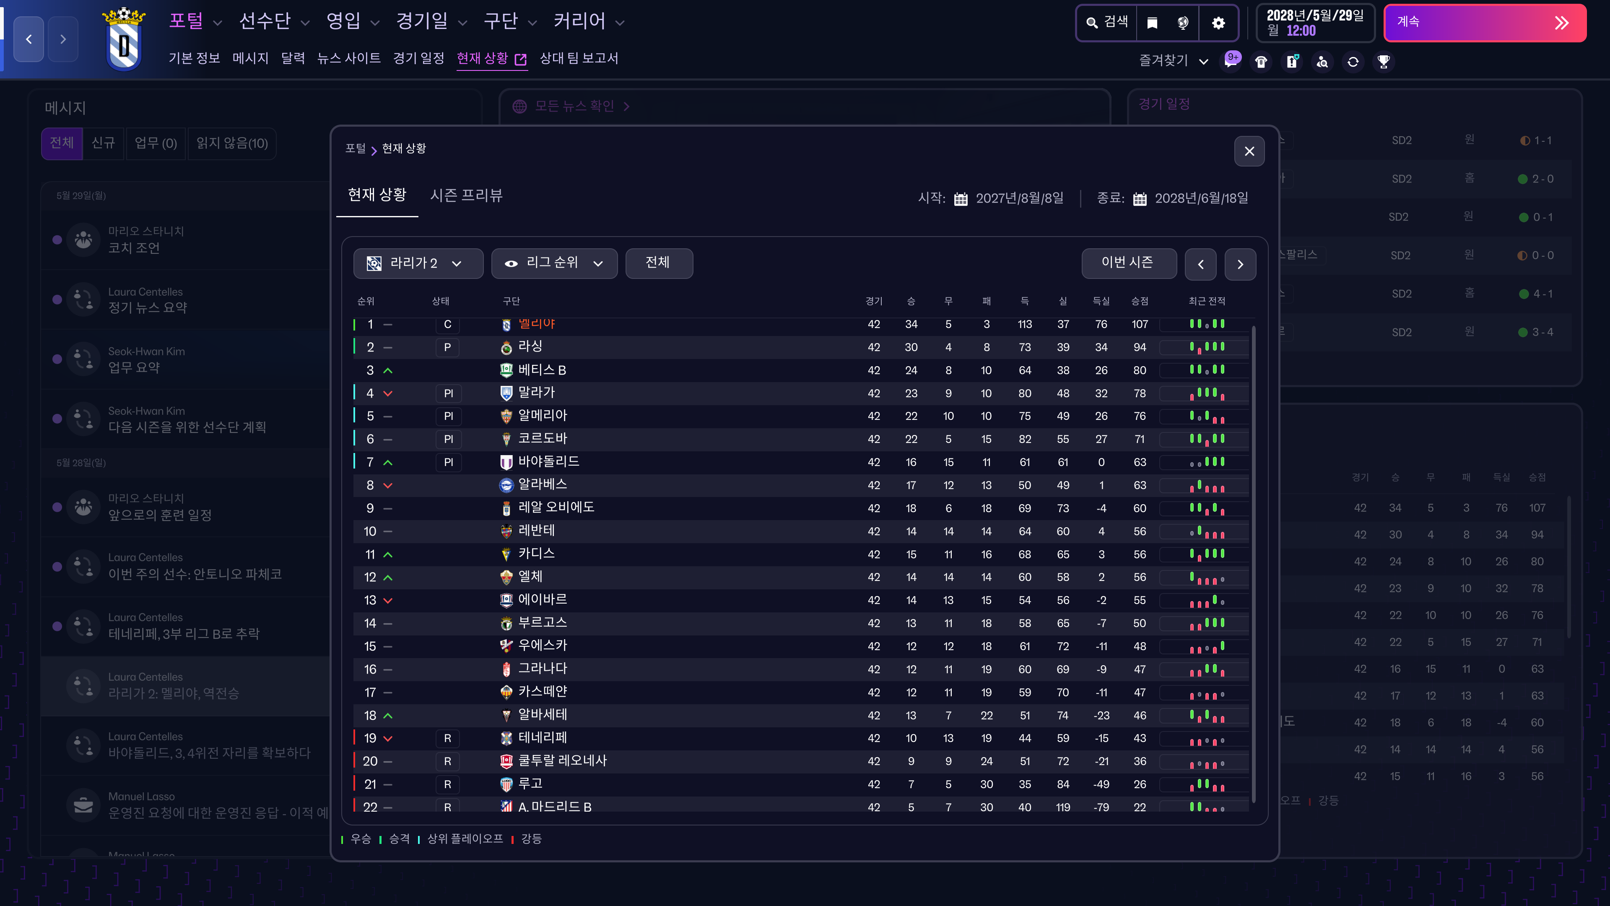Screen dimensions: 1610x906
Task: Click the 이번 시즌 button
Action: click(x=1128, y=263)
